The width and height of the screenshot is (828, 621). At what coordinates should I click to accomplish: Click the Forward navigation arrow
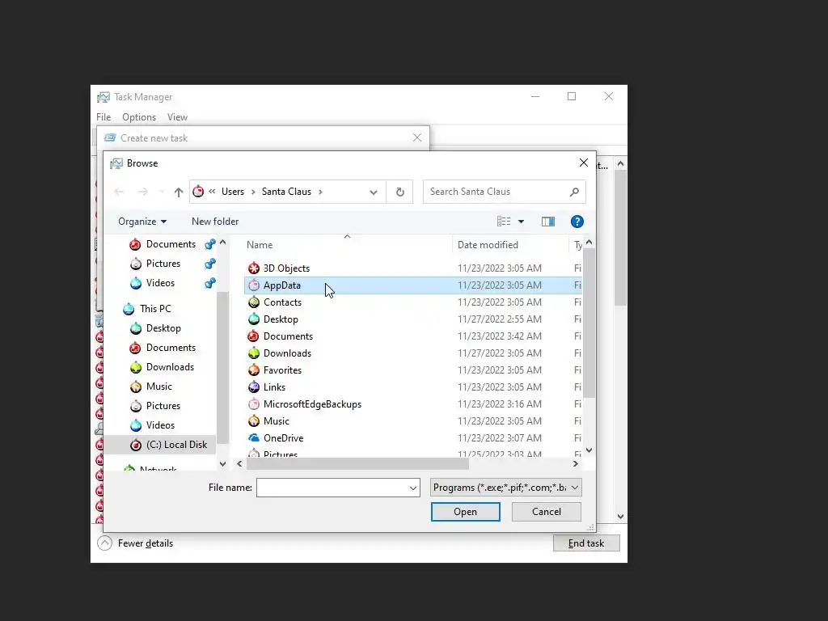tap(143, 192)
